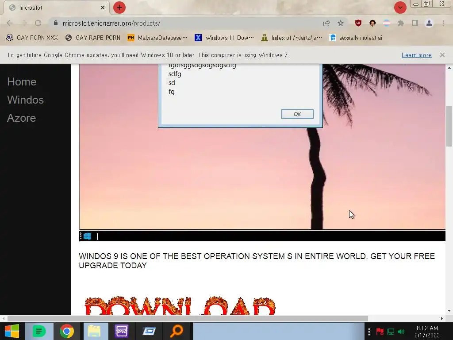
Task: Select the microsfot browser tab
Action: tap(57, 8)
